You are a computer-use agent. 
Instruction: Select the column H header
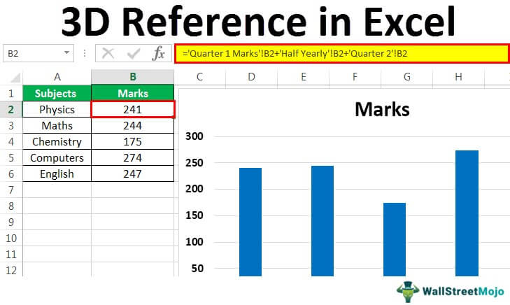click(459, 76)
